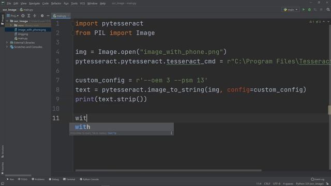Click the tool windows quick access icon bottom-left corner
331x186 pixels.
[x=3, y=184]
